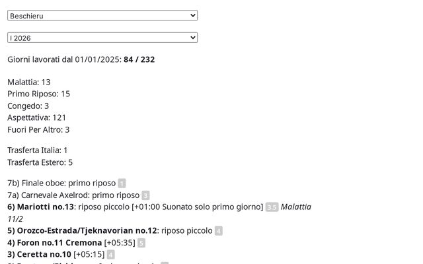Click the Malattia note on Mariotti row
The width and height of the screenshot is (423, 264).
coord(296,207)
